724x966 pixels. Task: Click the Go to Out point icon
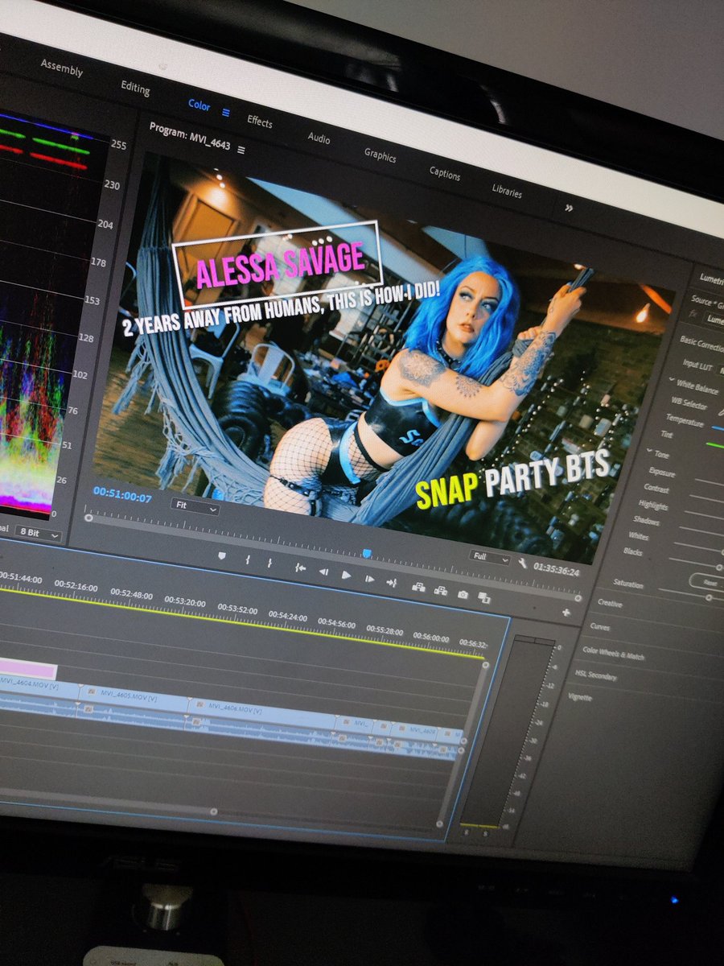tap(392, 583)
